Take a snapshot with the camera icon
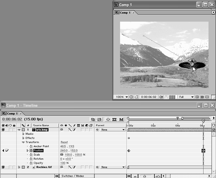 pos(161,97)
